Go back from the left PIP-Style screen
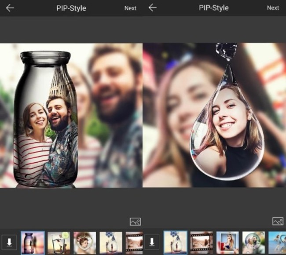Image resolution: width=286 pixels, height=255 pixels. tap(10, 8)
